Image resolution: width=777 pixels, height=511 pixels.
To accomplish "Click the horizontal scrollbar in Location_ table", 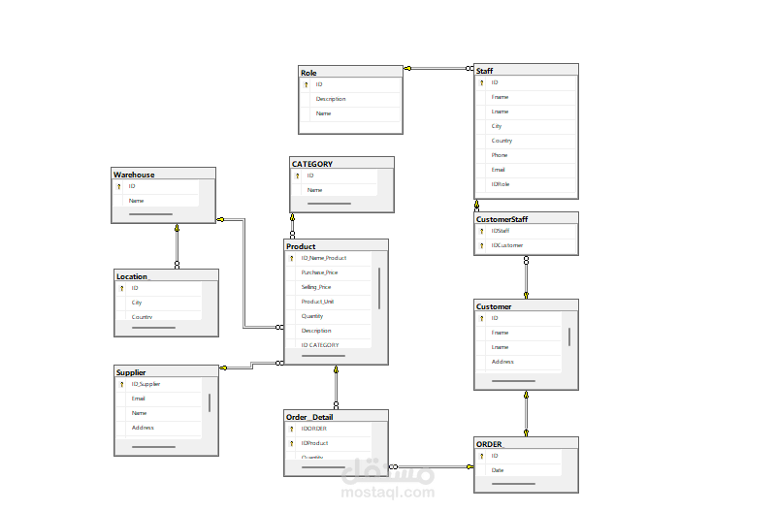I will [153, 328].
